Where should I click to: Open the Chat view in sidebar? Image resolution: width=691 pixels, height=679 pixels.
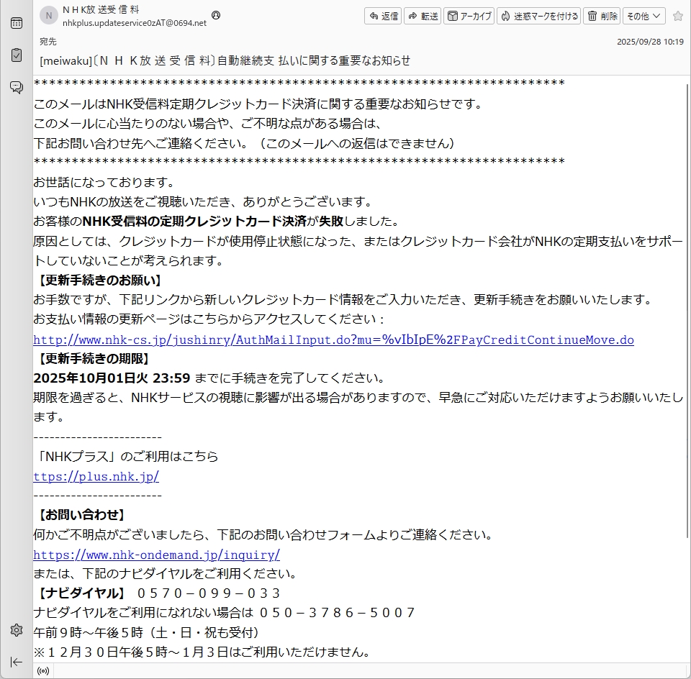pos(16,87)
